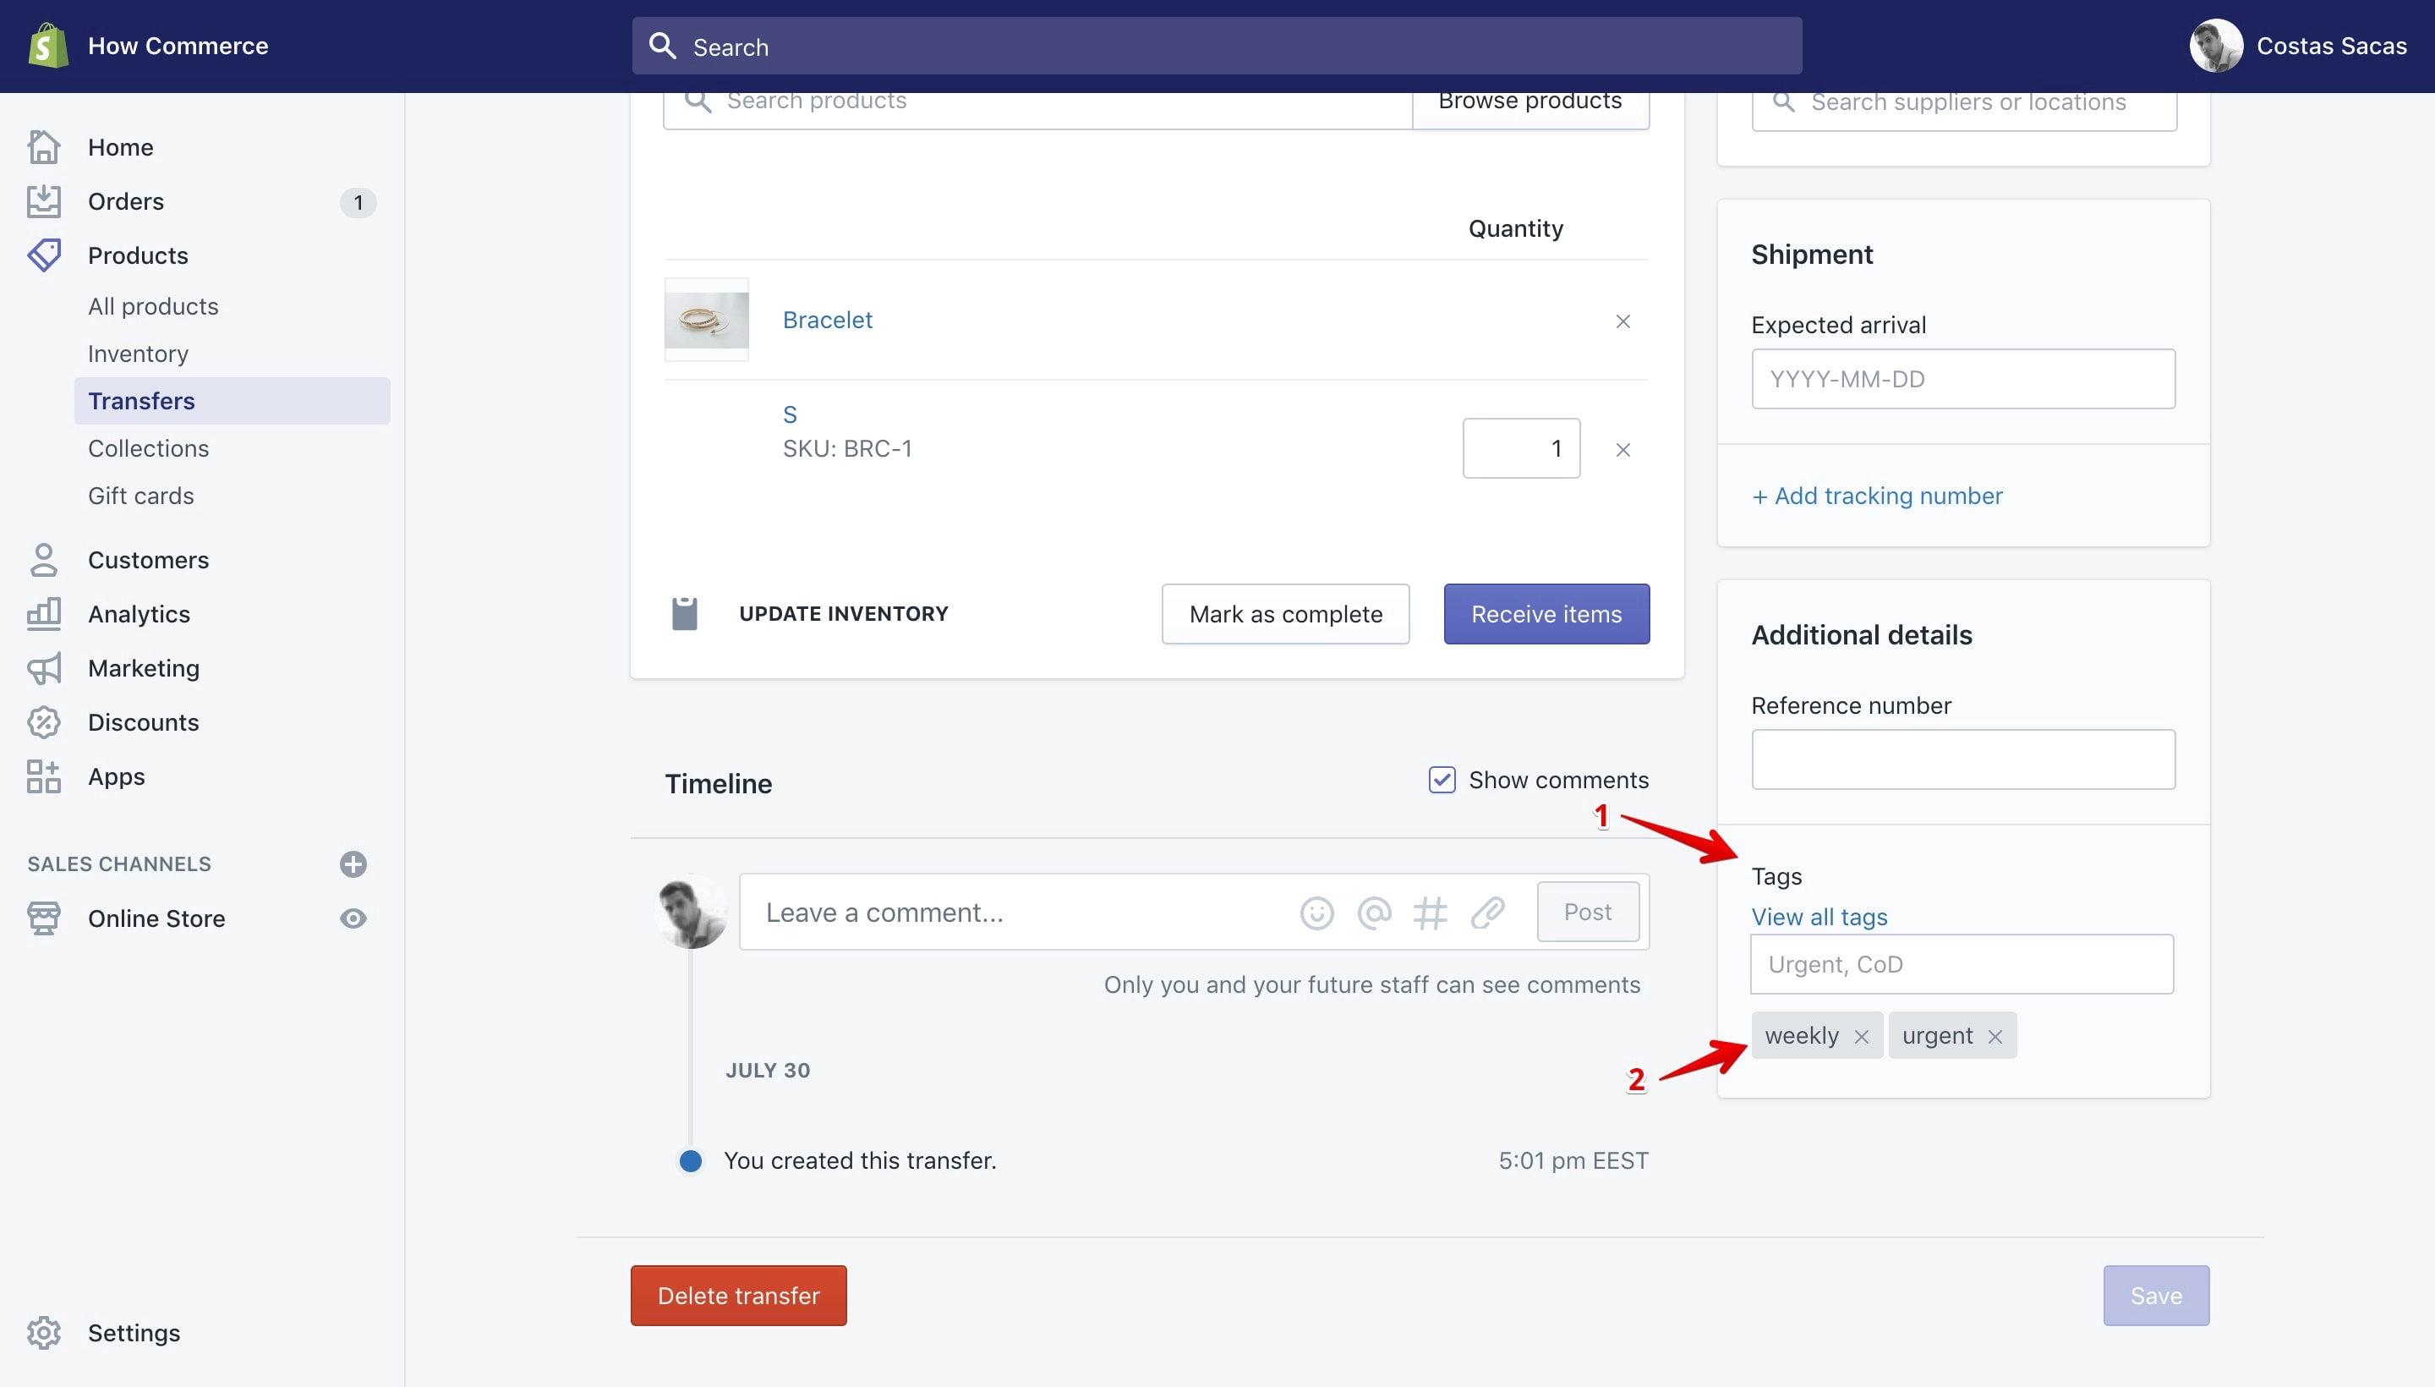2435x1387 pixels.
Task: Focus the Expected arrival date field
Action: (x=1962, y=379)
